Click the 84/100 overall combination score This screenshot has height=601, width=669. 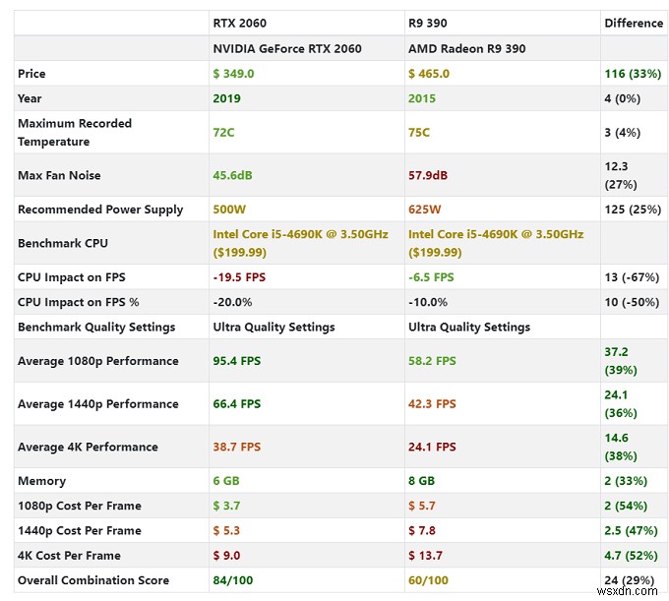233,580
